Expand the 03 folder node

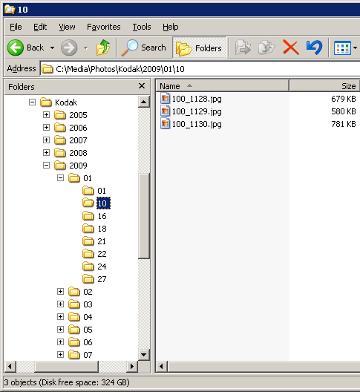tap(61, 304)
